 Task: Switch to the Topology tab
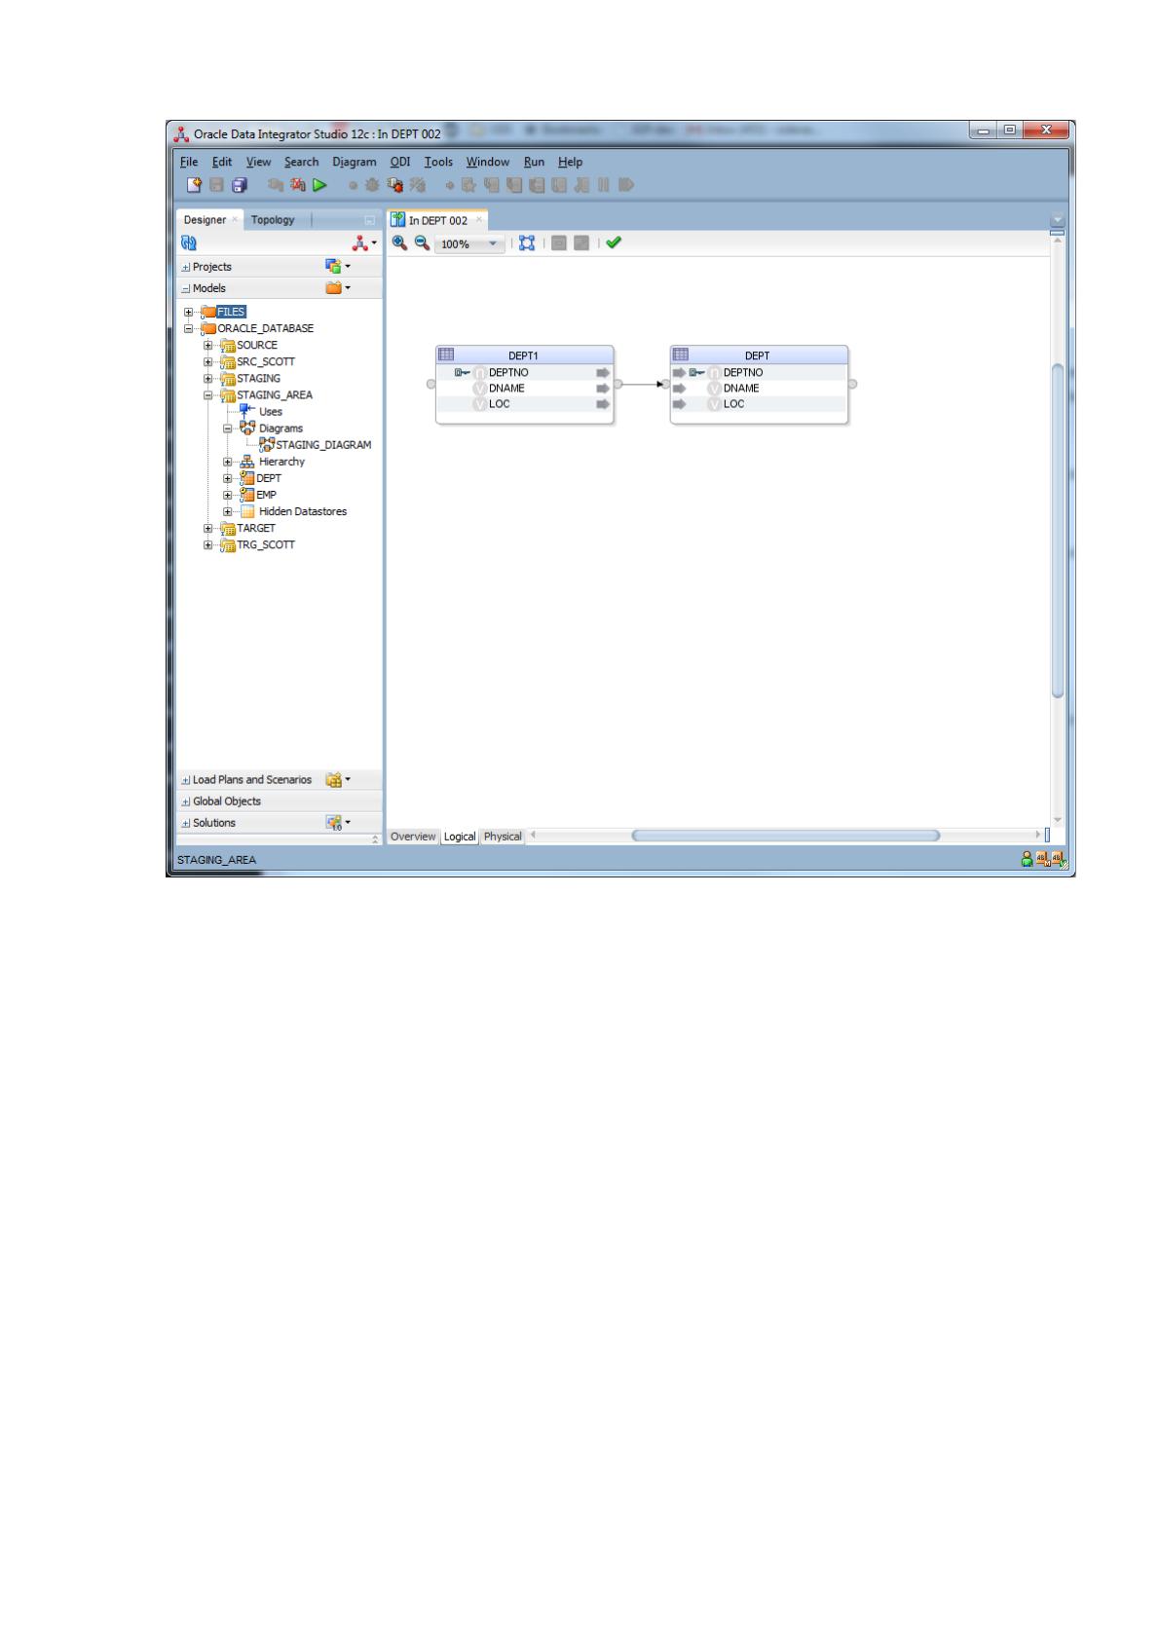273,220
